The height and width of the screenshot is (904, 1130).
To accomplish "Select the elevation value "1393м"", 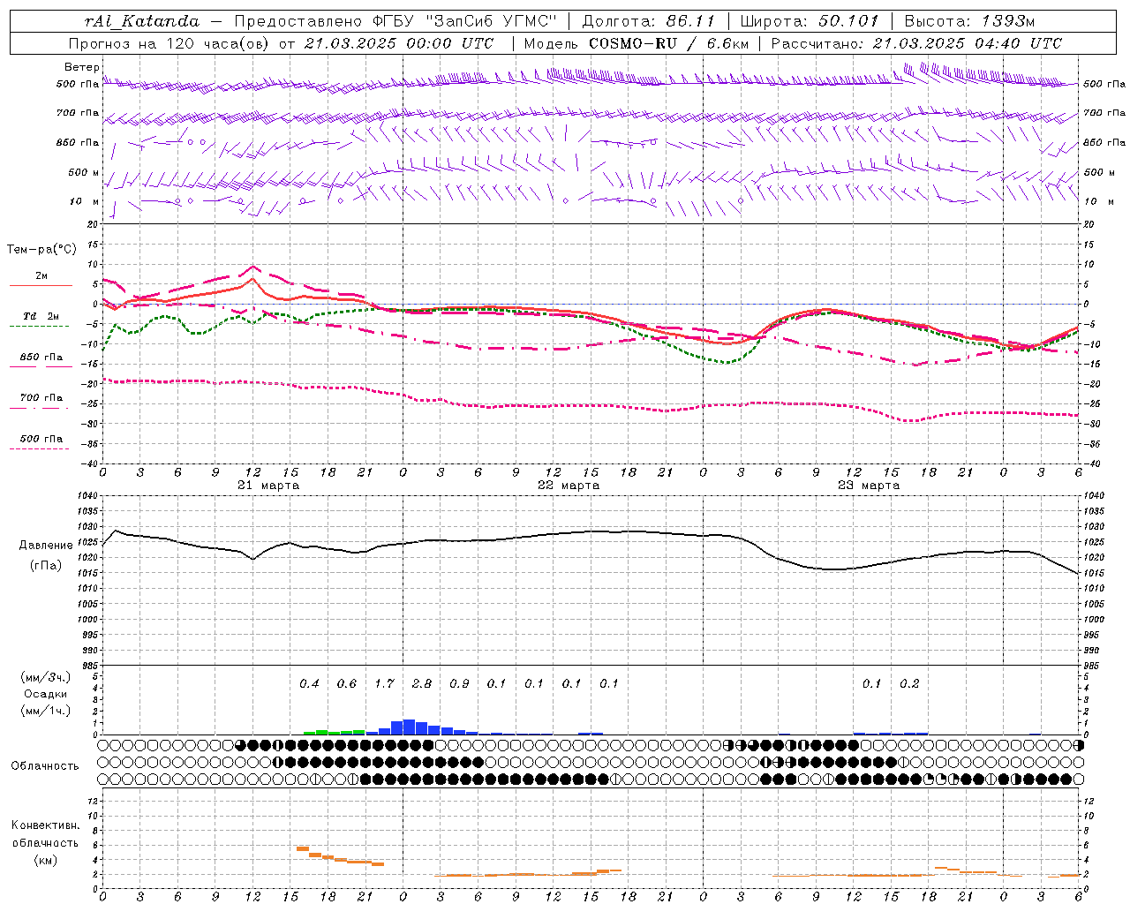I will [x=1006, y=21].
